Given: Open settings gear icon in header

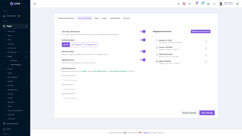Looking at the screenshot, I should [x=237, y=4].
